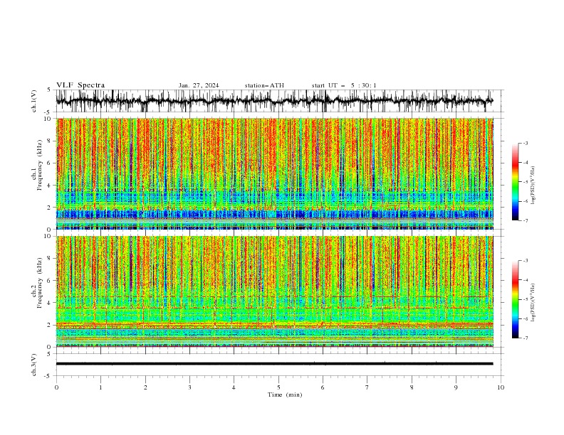Click the '-7' value on ch.2 colorbar
Image resolution: width=564 pixels, height=435 pixels.
[x=526, y=338]
